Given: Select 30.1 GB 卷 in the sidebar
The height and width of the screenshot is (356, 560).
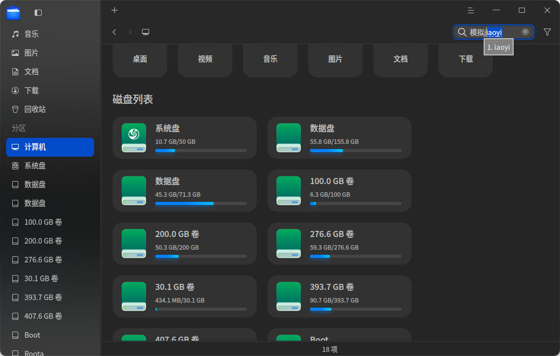Looking at the screenshot, I should [x=50, y=279].
